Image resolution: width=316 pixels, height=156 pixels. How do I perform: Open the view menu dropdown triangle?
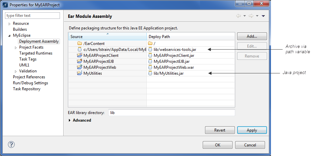263,16
